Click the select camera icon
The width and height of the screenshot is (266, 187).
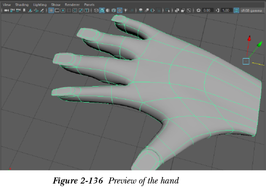tap(6, 10)
